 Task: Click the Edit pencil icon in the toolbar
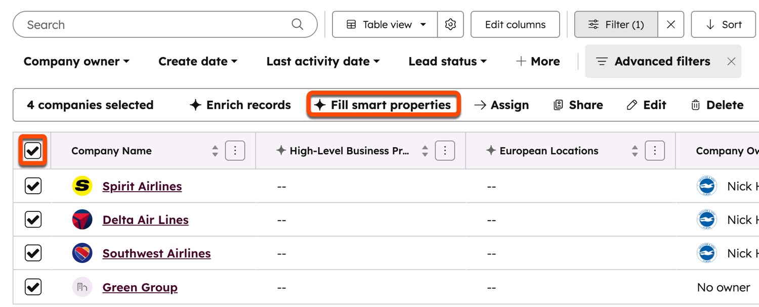(x=646, y=105)
